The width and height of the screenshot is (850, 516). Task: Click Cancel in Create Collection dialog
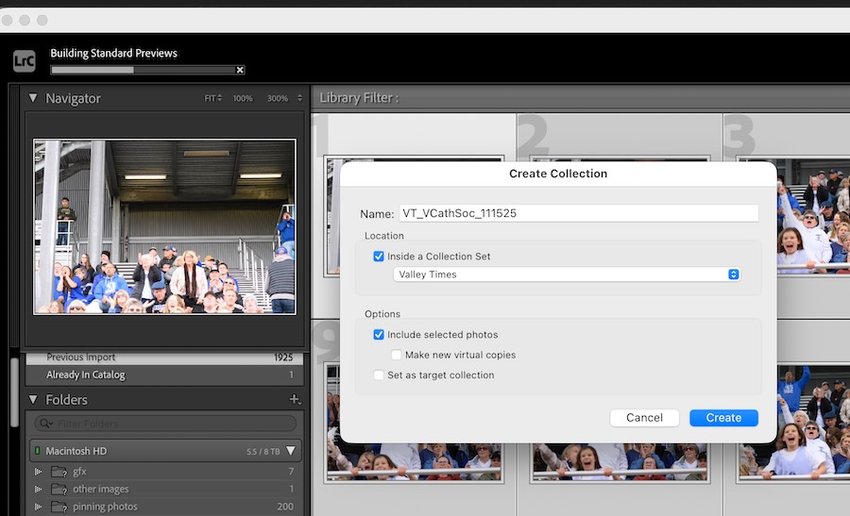point(644,418)
